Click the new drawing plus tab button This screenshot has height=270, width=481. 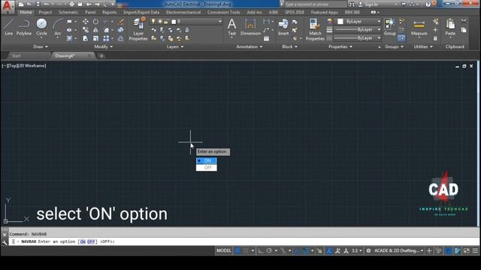click(x=101, y=55)
